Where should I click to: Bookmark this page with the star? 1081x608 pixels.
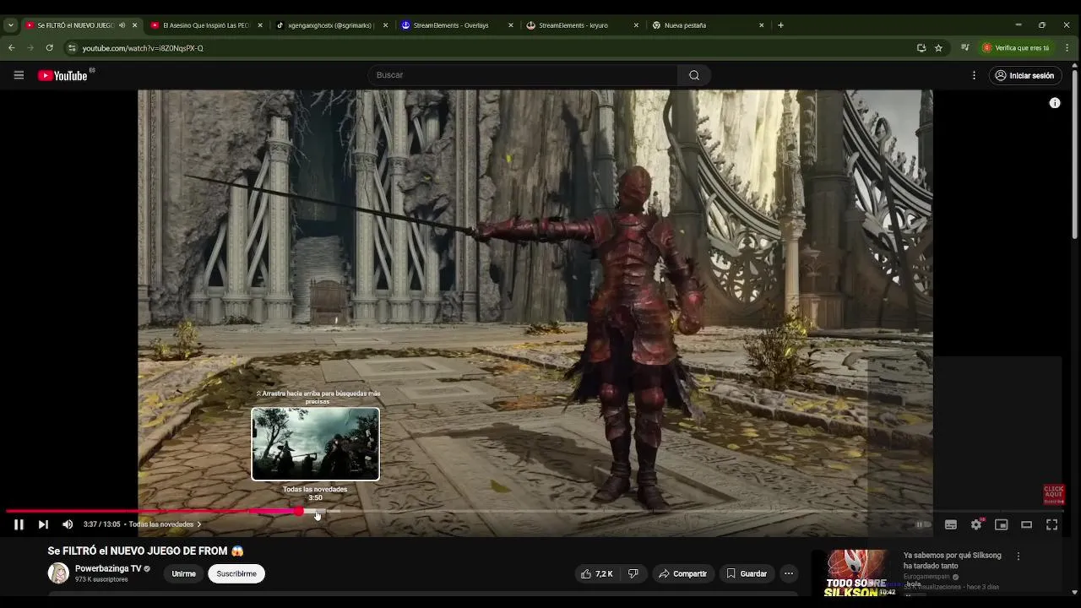point(938,48)
